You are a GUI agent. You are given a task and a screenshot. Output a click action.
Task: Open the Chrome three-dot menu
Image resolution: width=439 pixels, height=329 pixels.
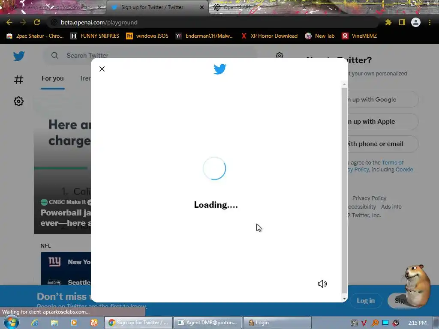point(430,22)
